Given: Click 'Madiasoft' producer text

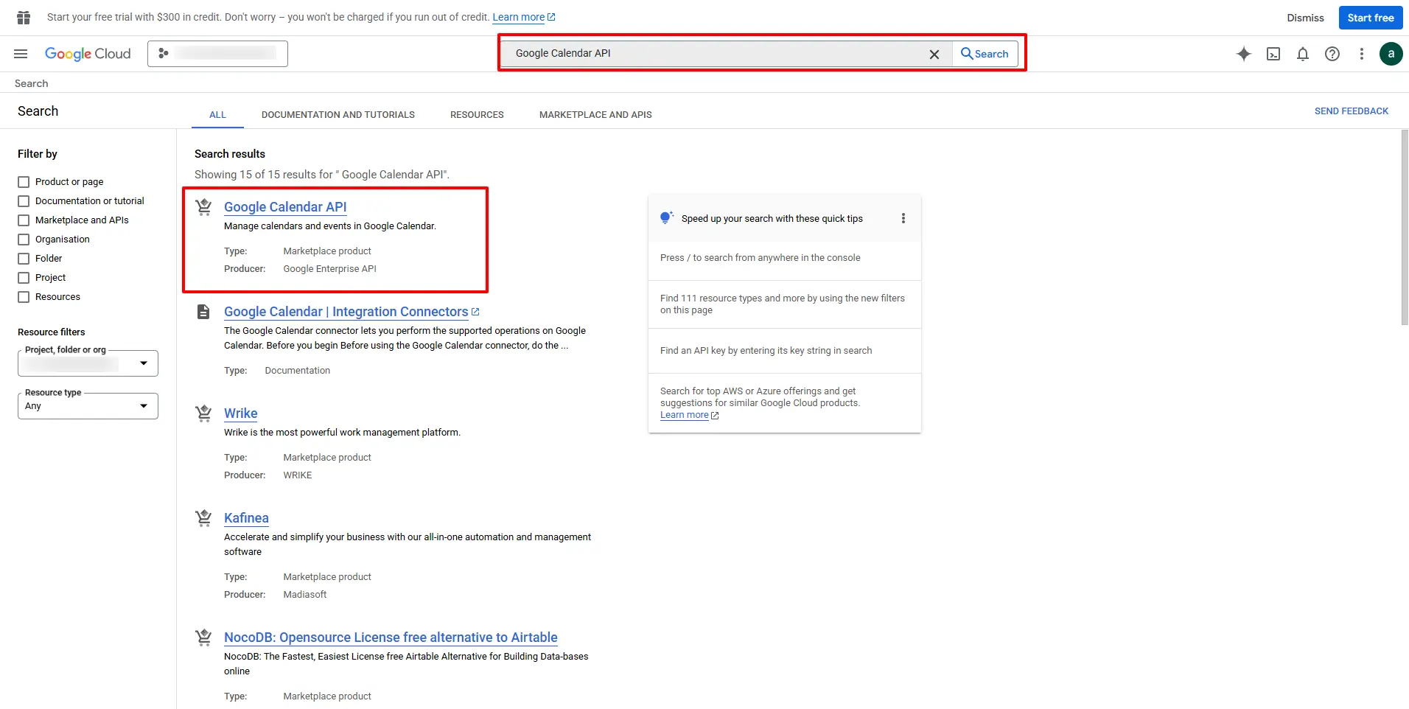Looking at the screenshot, I should (304, 595).
